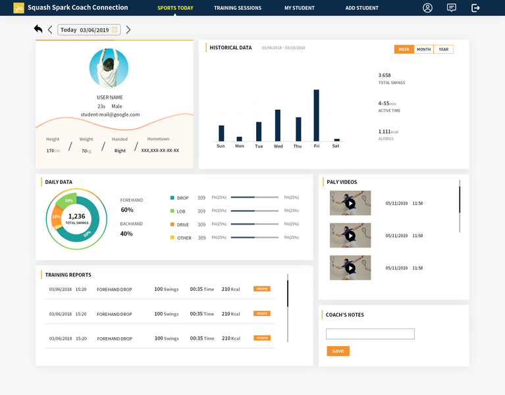Open My Student tab
This screenshot has width=505, height=395.
[299, 8]
